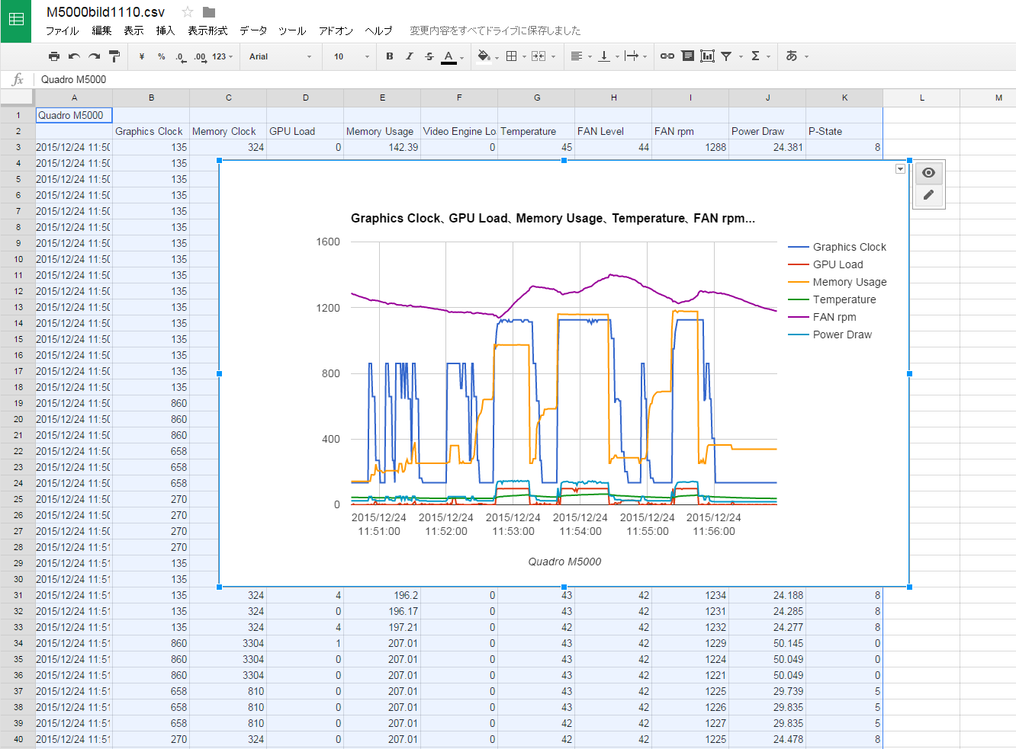1016x749 pixels.
Task: Select row 31 header
Action: pyautogui.click(x=18, y=595)
